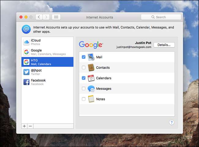
Task: Enable the Contacts checkbox
Action: coord(84,68)
